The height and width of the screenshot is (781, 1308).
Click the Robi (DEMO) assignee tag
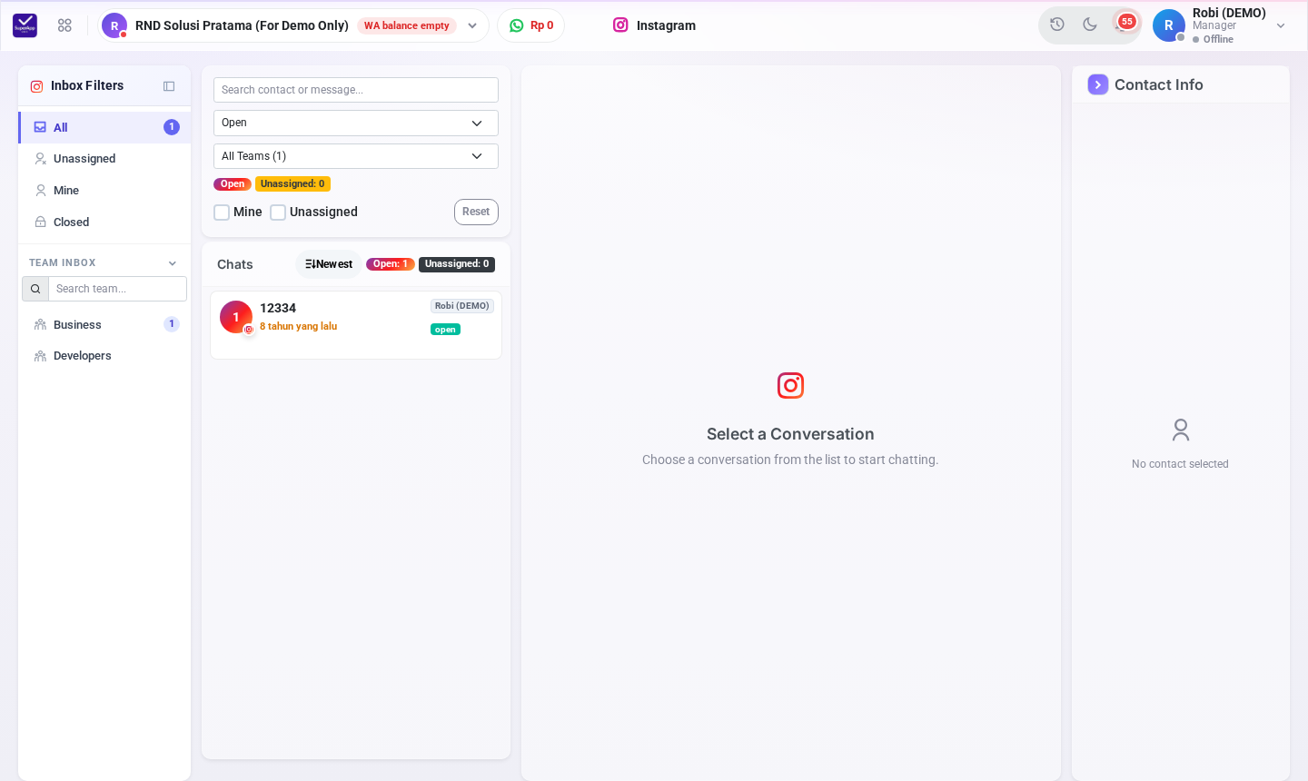point(462,306)
